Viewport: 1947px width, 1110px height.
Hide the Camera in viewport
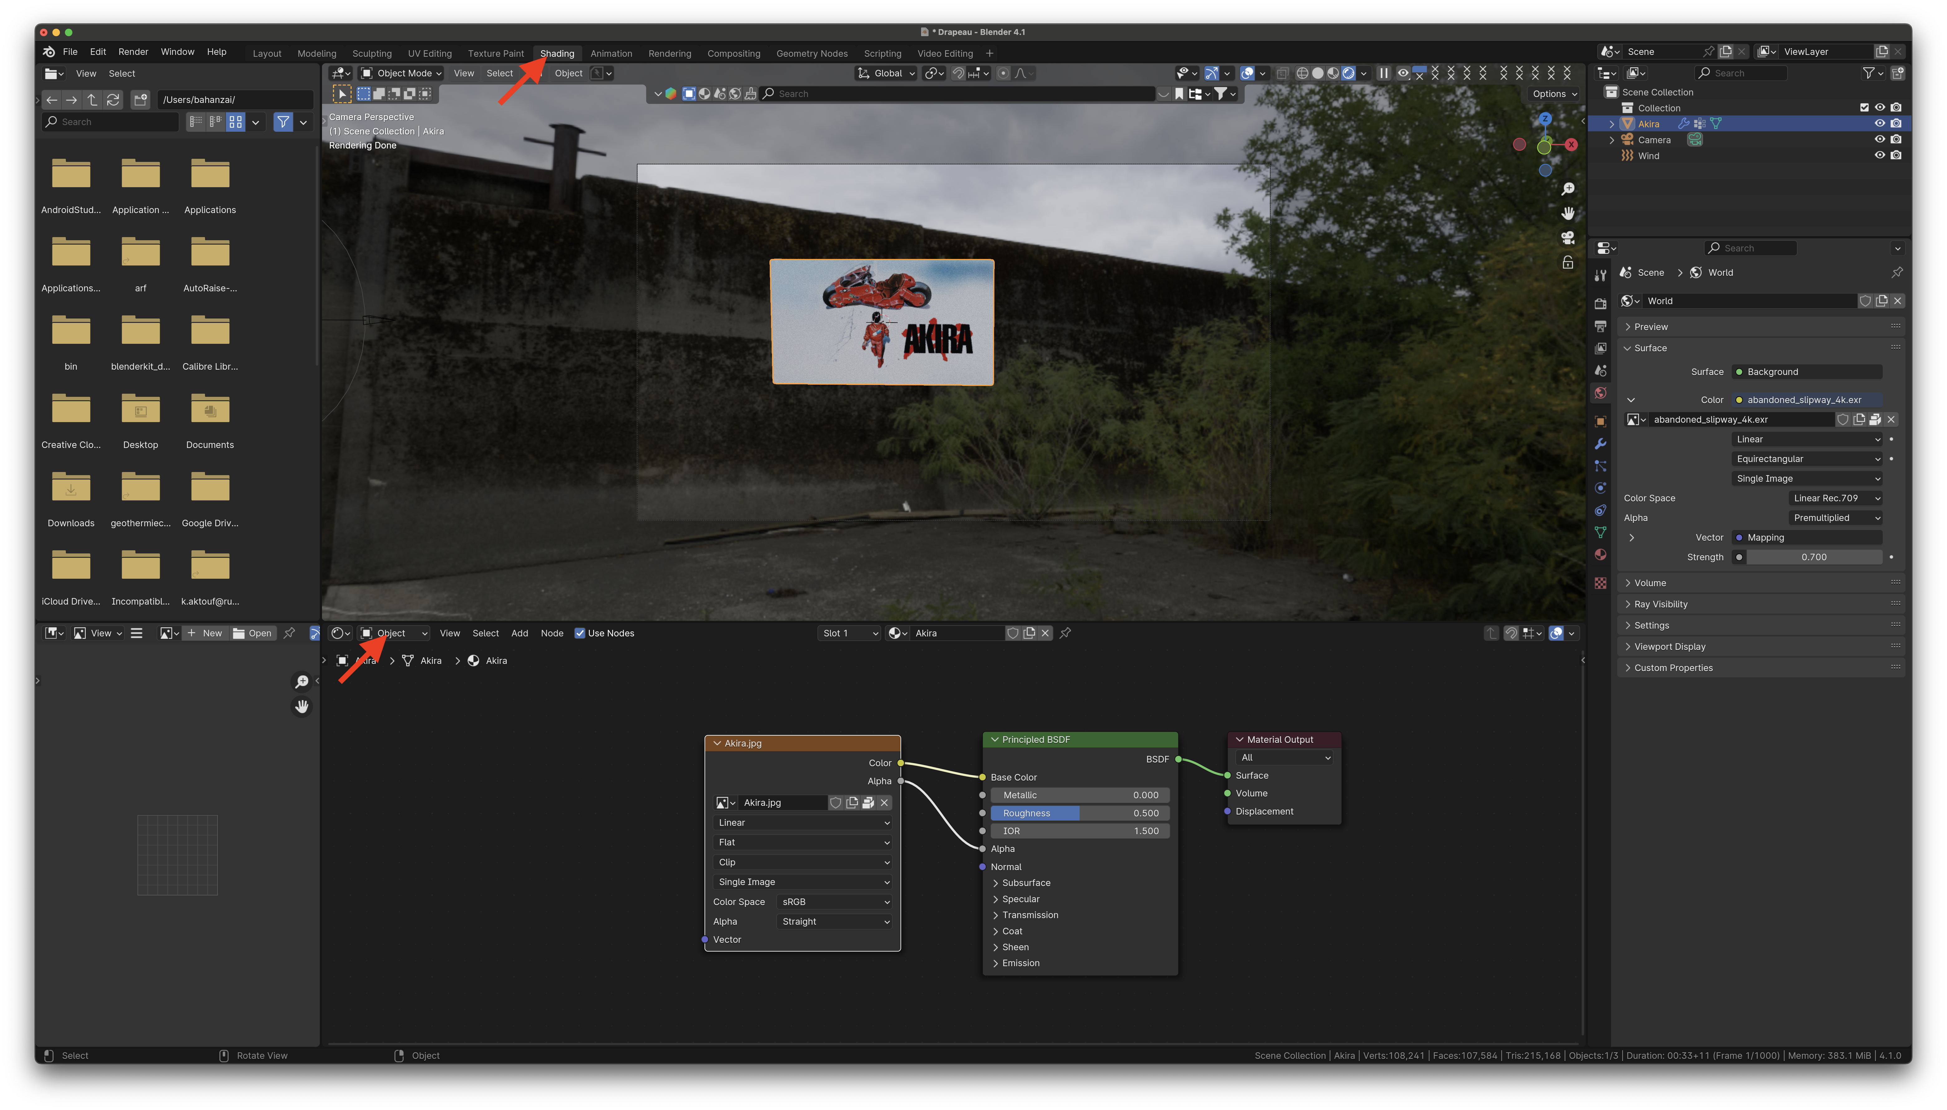[x=1880, y=139]
